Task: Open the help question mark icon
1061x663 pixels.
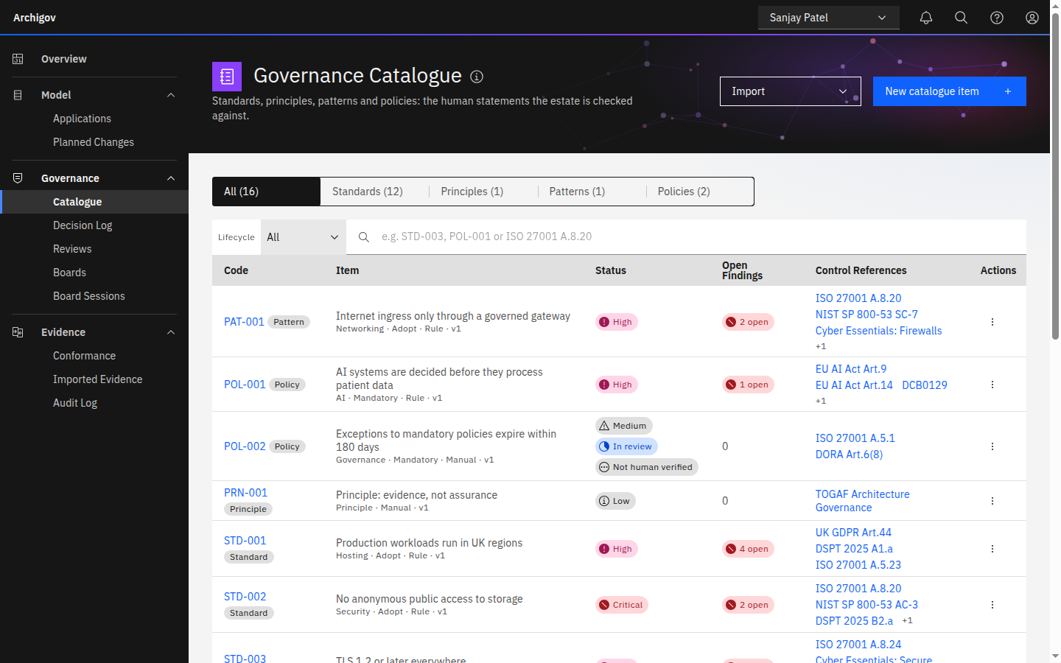Action: (x=997, y=18)
